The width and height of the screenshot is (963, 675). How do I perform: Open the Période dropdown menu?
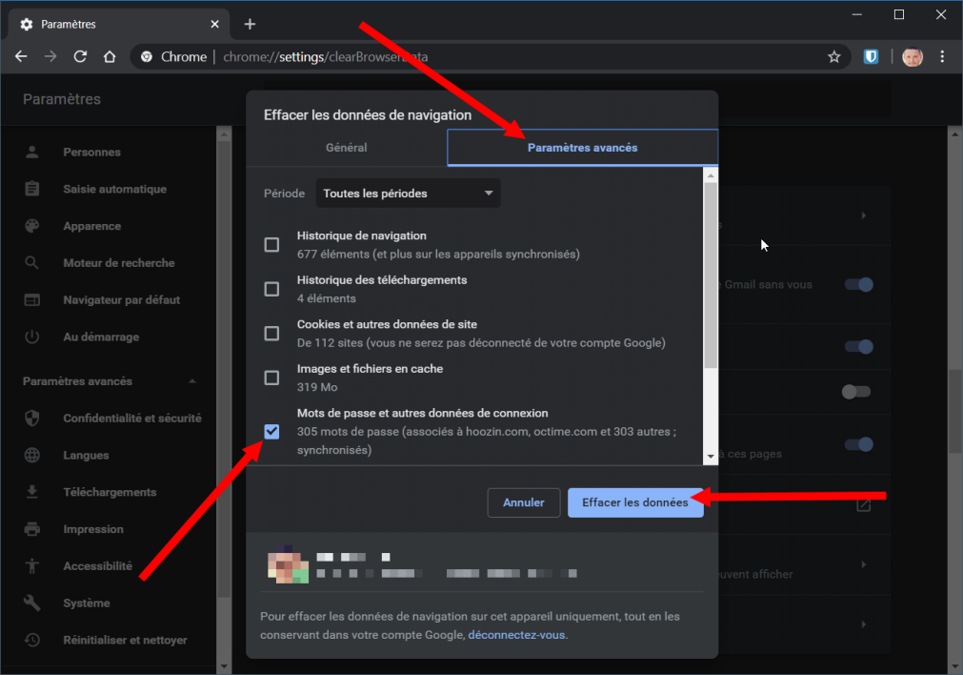[x=408, y=194]
